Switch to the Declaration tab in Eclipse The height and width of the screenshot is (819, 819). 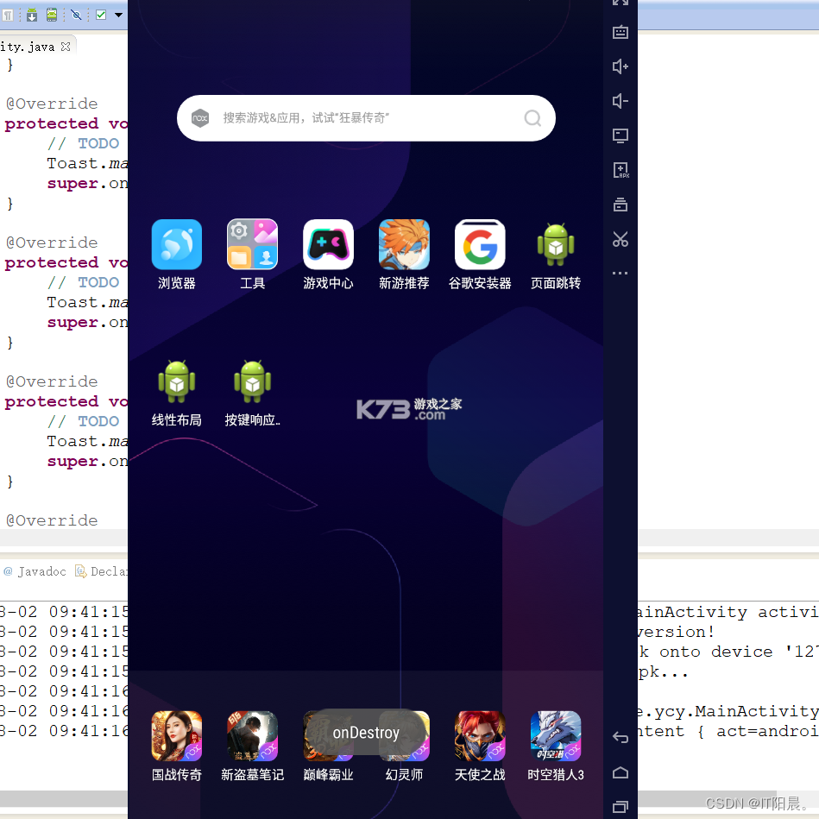pyautogui.click(x=101, y=571)
